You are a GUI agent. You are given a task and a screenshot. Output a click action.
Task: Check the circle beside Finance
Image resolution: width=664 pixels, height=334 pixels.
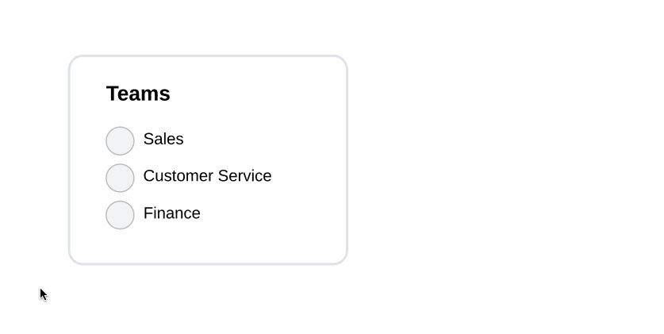(x=120, y=215)
